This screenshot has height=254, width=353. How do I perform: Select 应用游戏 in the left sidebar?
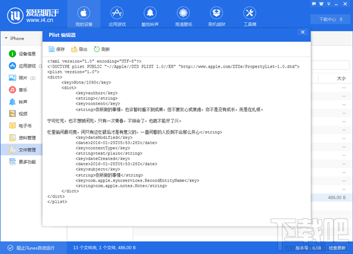(x=22, y=66)
